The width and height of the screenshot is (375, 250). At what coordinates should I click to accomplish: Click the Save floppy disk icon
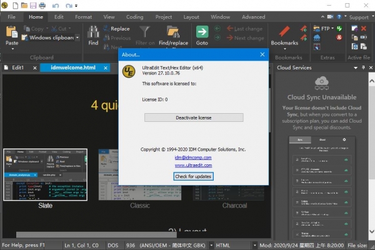pyautogui.click(x=33, y=5)
